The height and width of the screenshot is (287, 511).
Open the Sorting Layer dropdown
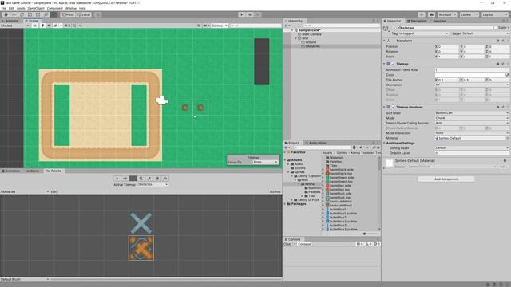(472, 147)
